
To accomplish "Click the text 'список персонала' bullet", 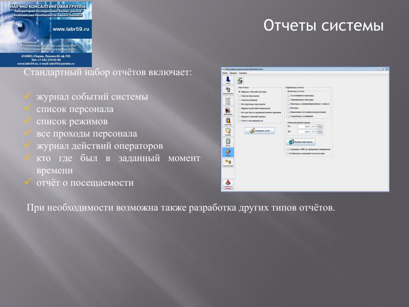I will 75,109.
